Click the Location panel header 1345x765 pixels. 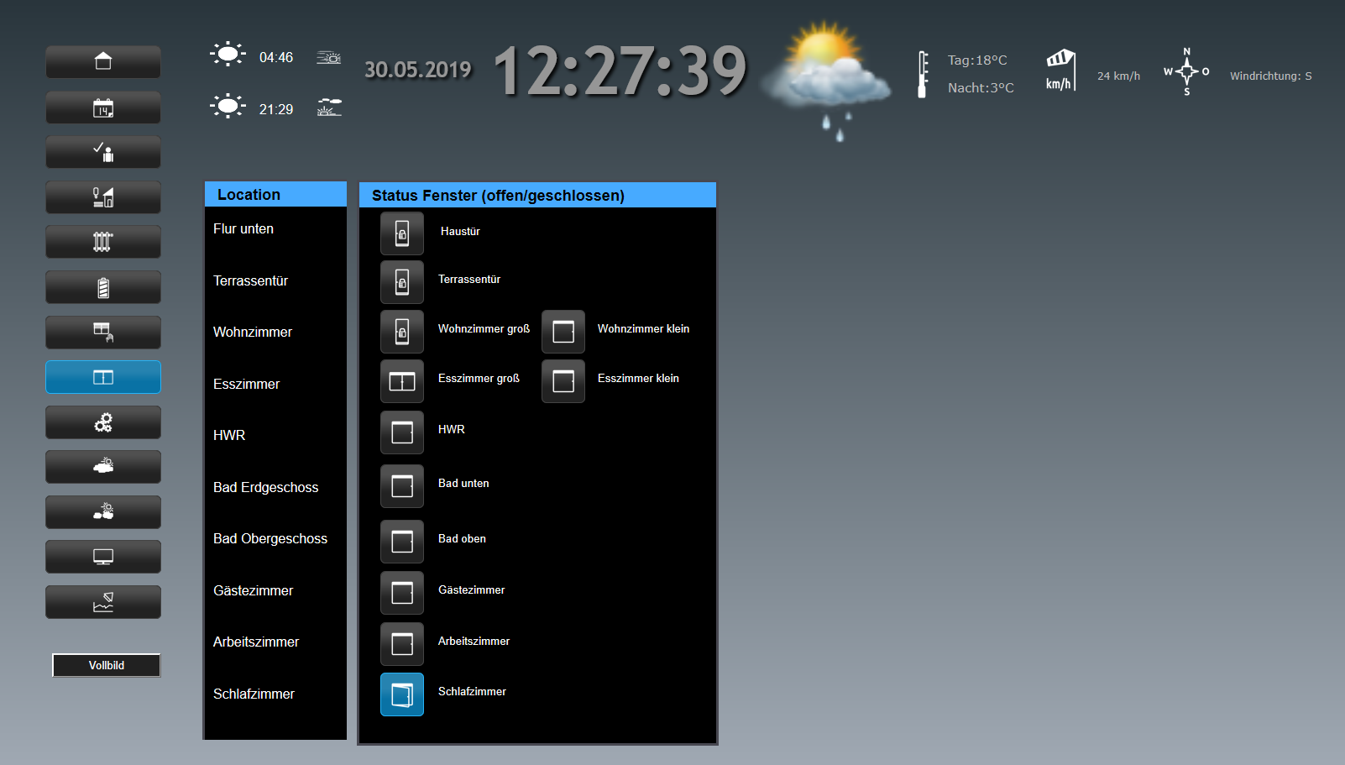pyautogui.click(x=275, y=194)
